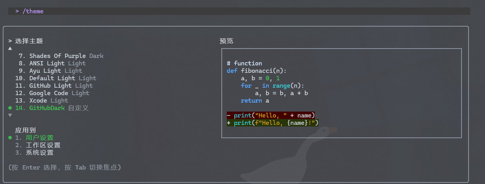Image resolution: width=485 pixels, height=184 pixels.
Task: Click green bullet beside 用户设置
Action: (10, 138)
